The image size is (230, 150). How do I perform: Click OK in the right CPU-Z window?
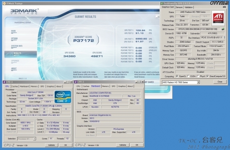137,145
